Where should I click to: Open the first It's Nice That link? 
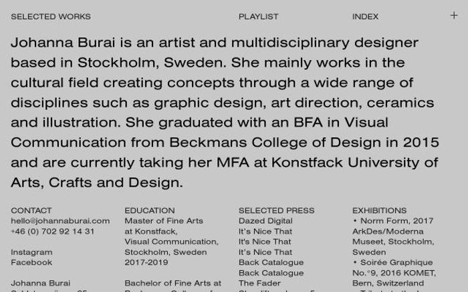pyautogui.click(x=265, y=231)
